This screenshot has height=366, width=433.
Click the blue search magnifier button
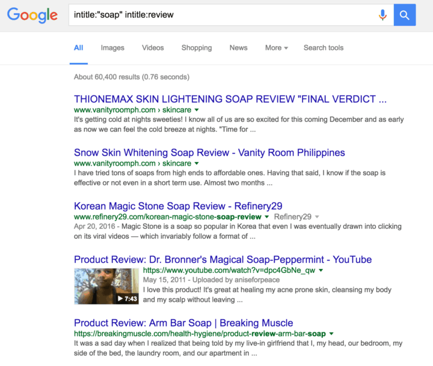(405, 15)
